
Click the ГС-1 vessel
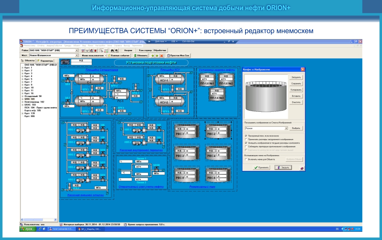point(120,94)
